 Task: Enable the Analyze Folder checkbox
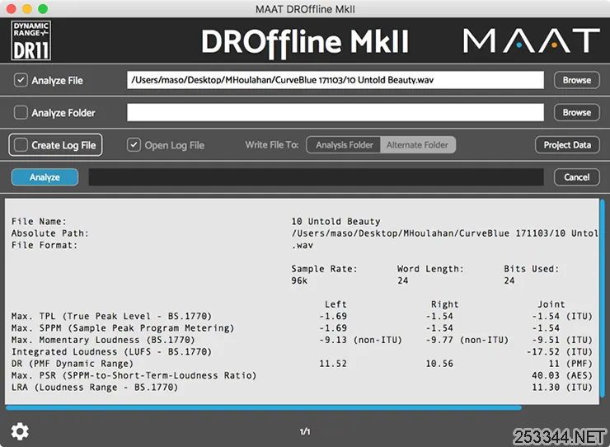(x=21, y=112)
